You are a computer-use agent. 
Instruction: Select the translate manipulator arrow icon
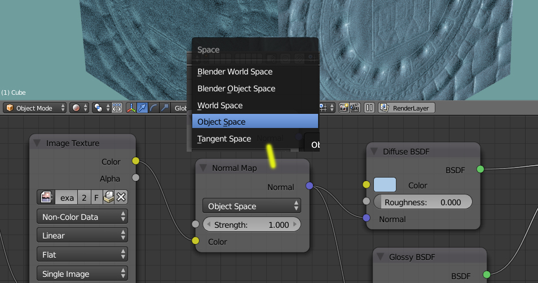(142, 108)
